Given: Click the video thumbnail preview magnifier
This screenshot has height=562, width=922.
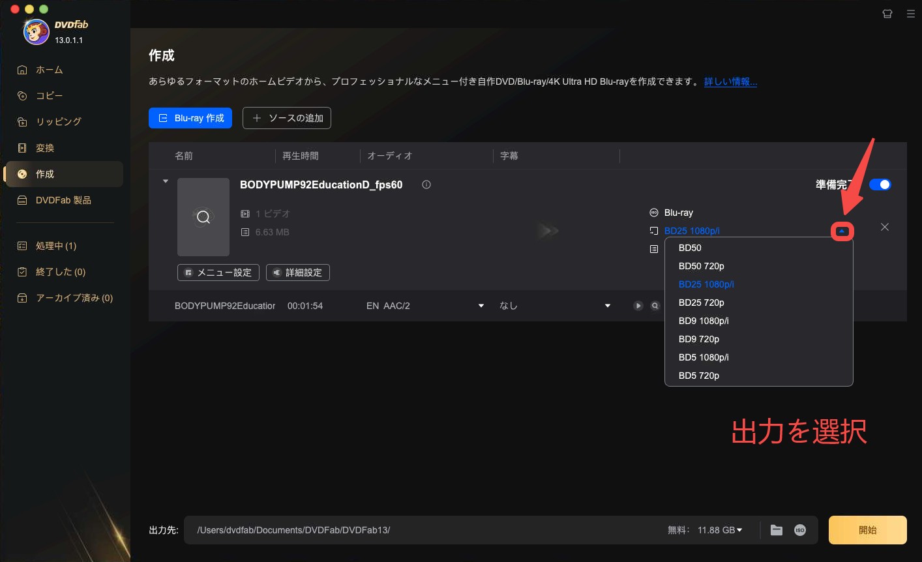Looking at the screenshot, I should point(203,217).
